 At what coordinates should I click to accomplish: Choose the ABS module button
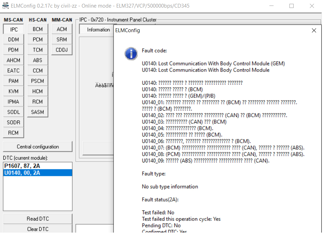(x=38, y=60)
